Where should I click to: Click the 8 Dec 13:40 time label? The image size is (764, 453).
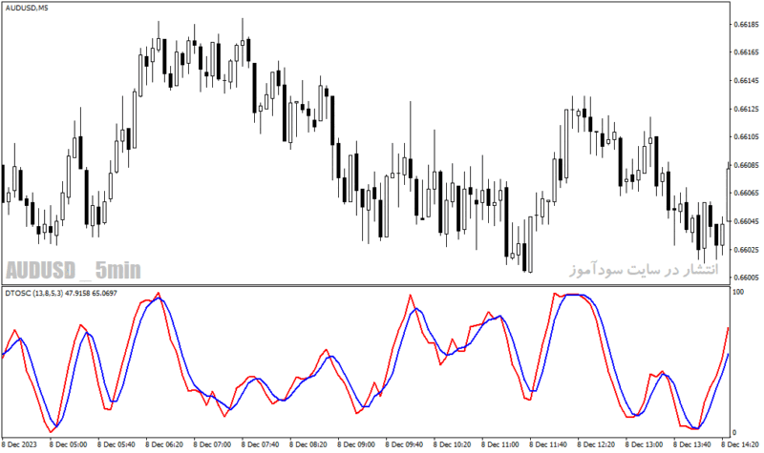click(691, 444)
